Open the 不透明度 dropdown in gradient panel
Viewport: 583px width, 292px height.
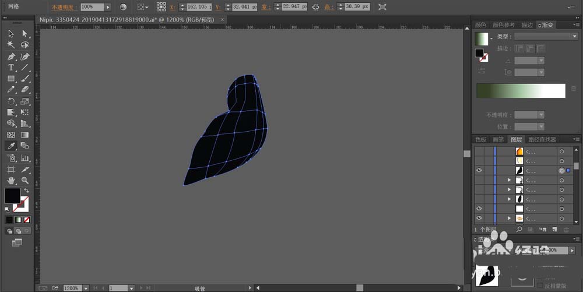542,115
